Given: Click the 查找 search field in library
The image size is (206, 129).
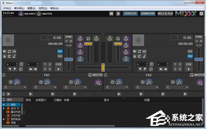Looking at the screenshot, I should pyautogui.click(x=14, y=100).
